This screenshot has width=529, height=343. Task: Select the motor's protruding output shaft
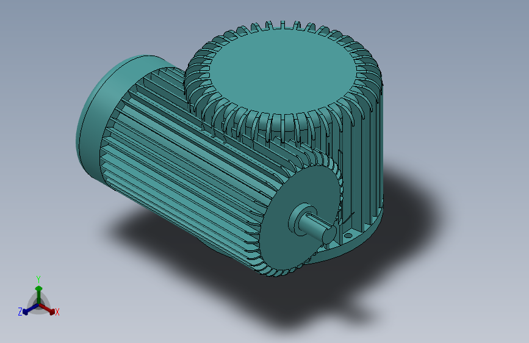click(x=317, y=228)
